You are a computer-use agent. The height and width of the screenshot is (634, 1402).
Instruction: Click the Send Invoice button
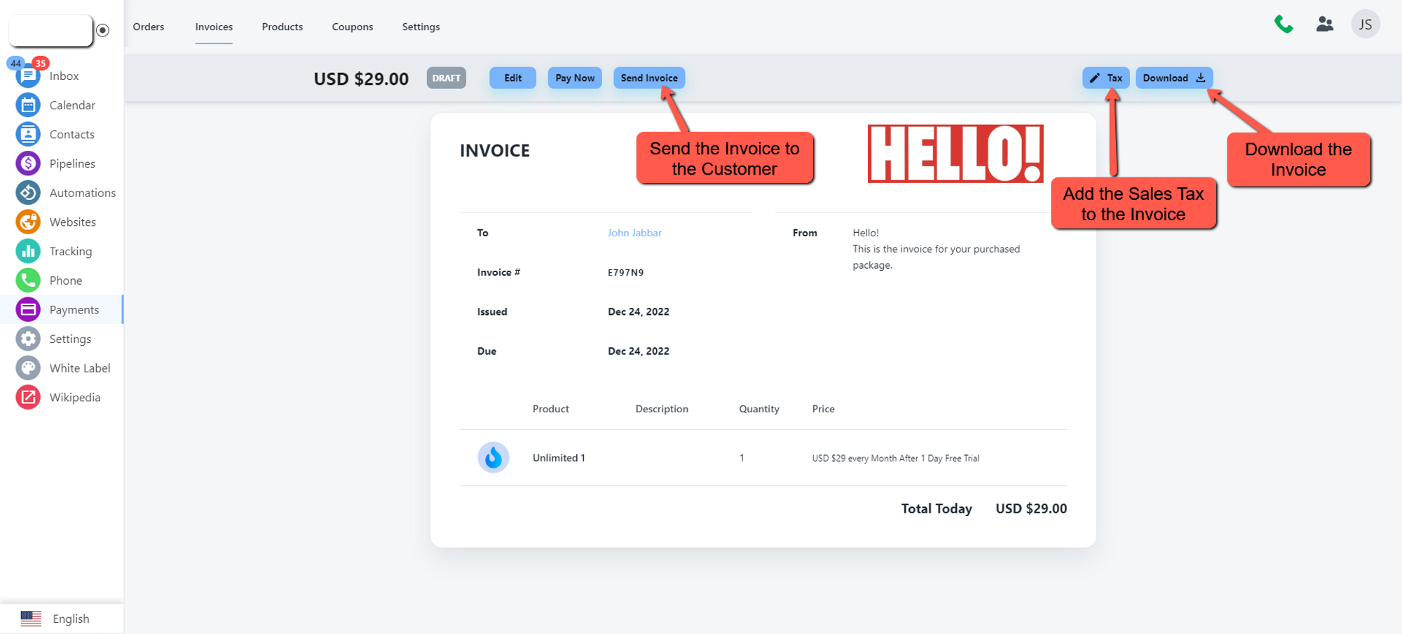coord(649,78)
